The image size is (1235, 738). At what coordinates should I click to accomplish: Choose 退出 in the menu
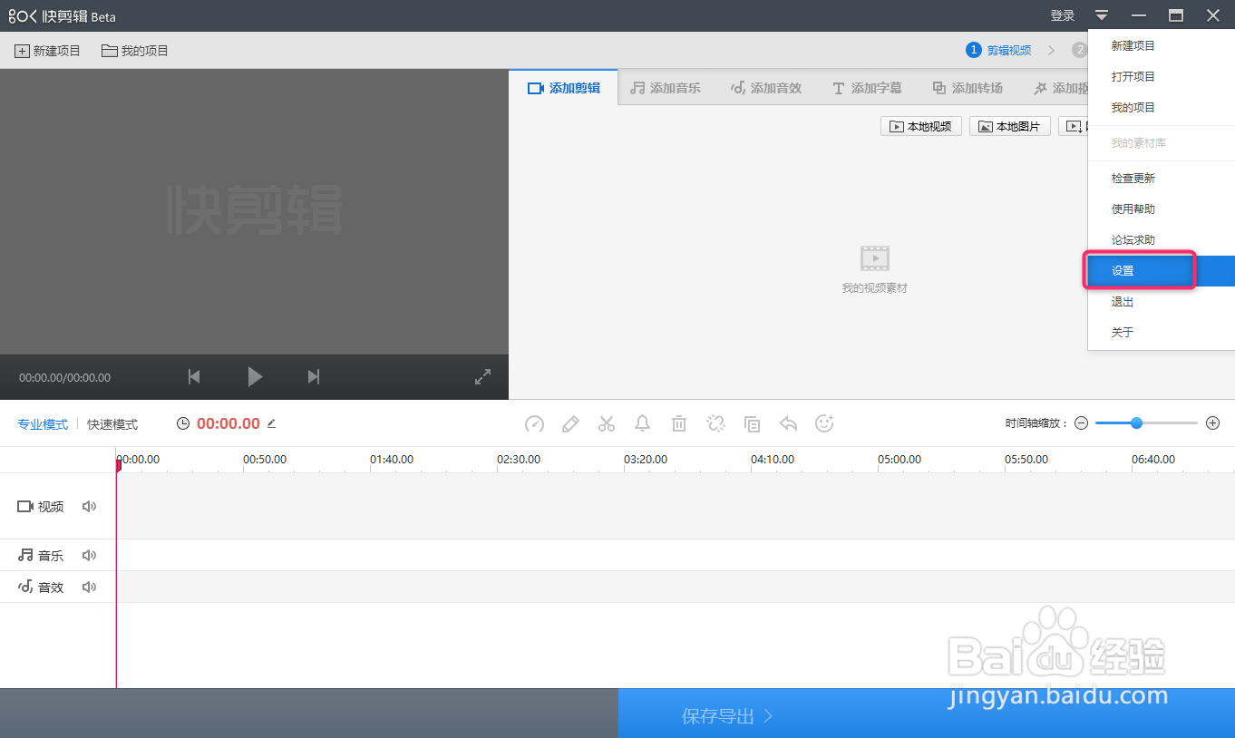pos(1162,302)
